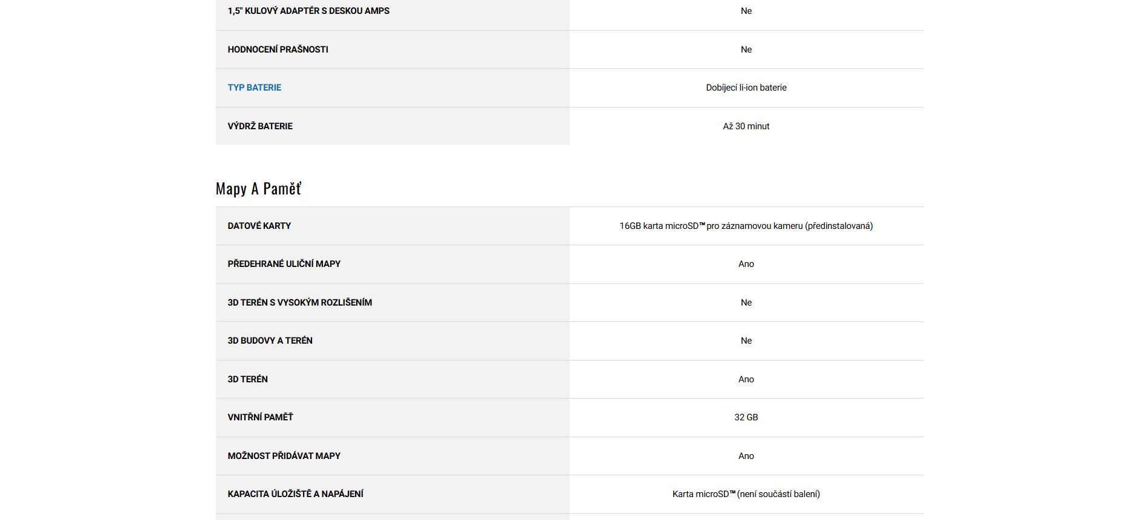Click the VÝDRŽ BATERIE label
The width and height of the screenshot is (1140, 520).
coord(260,126)
